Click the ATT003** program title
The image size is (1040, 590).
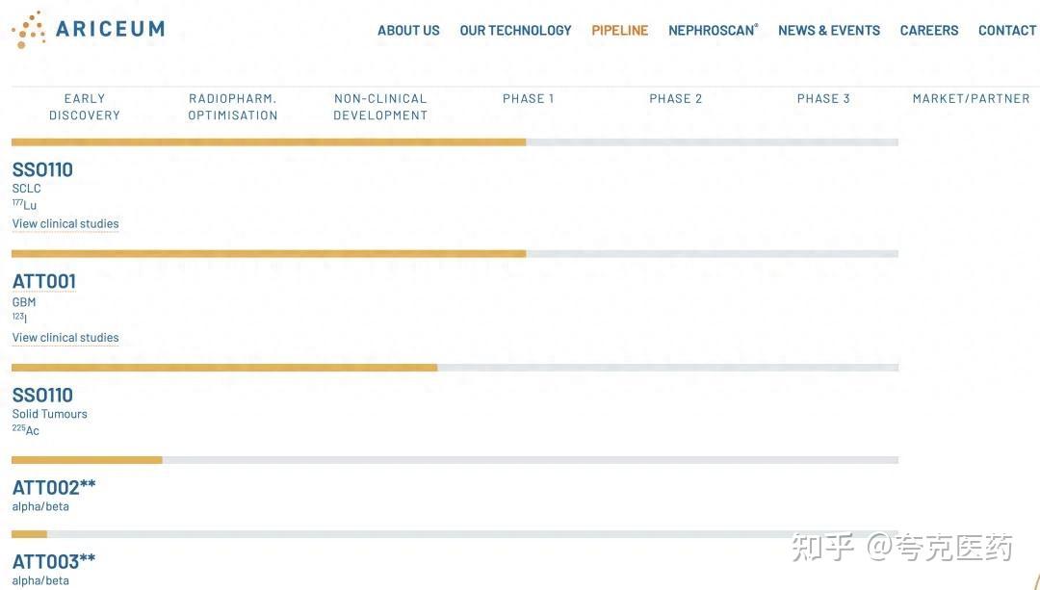(54, 561)
